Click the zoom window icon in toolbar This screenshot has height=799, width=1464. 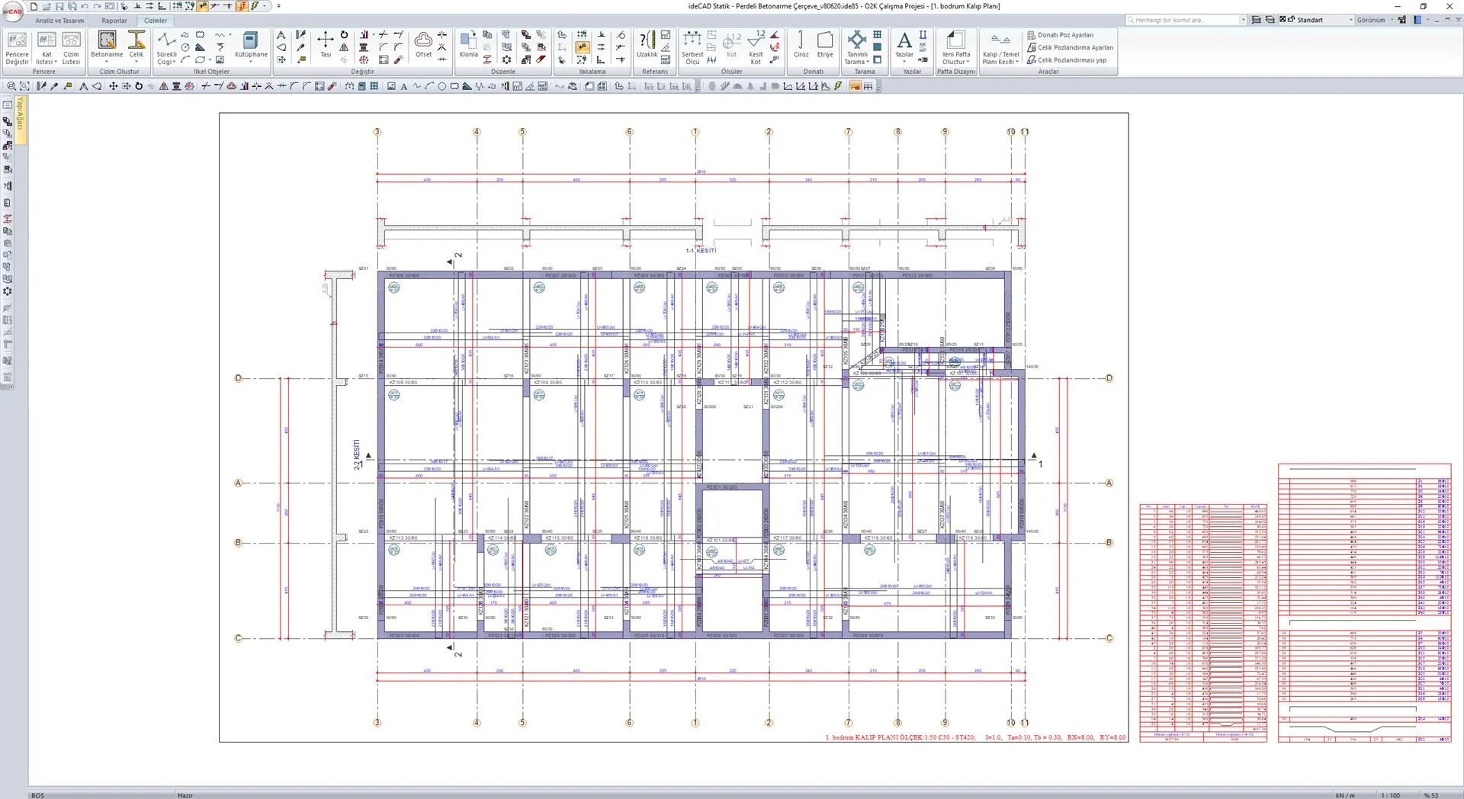[x=24, y=86]
